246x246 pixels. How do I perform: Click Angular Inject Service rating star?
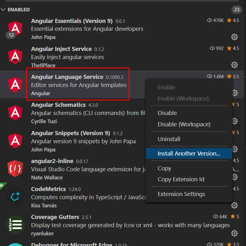pyautogui.click(x=229, y=48)
